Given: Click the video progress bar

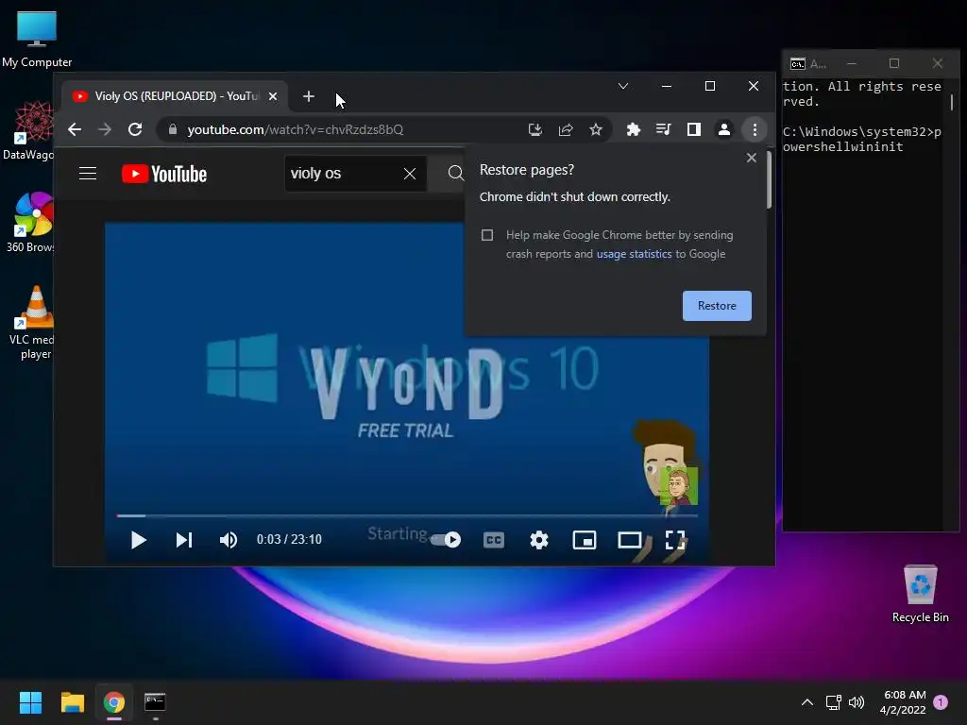Looking at the screenshot, I should coord(407,515).
